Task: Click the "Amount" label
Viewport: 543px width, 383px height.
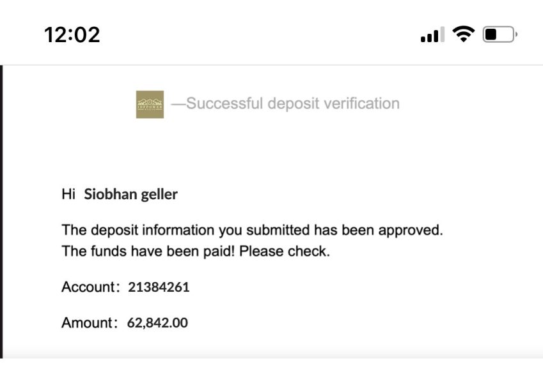Action: [87, 322]
